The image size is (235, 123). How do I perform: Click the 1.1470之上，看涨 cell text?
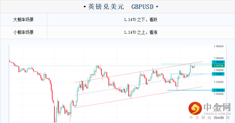pyautogui.click(x=141, y=32)
